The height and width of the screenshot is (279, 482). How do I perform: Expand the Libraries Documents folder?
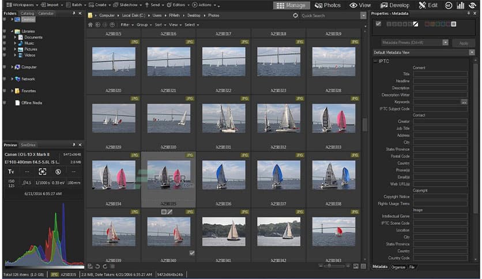[15, 37]
